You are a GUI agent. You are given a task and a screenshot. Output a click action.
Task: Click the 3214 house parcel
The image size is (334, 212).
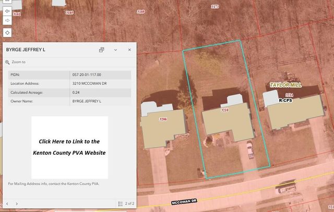[x=295, y=112]
